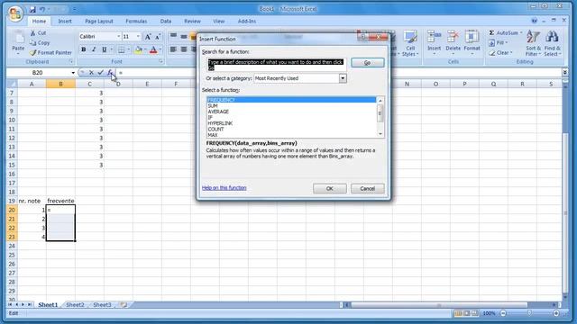This screenshot has width=577, height=324.
Task: Click OK in Insert Function dialog
Action: tap(329, 188)
